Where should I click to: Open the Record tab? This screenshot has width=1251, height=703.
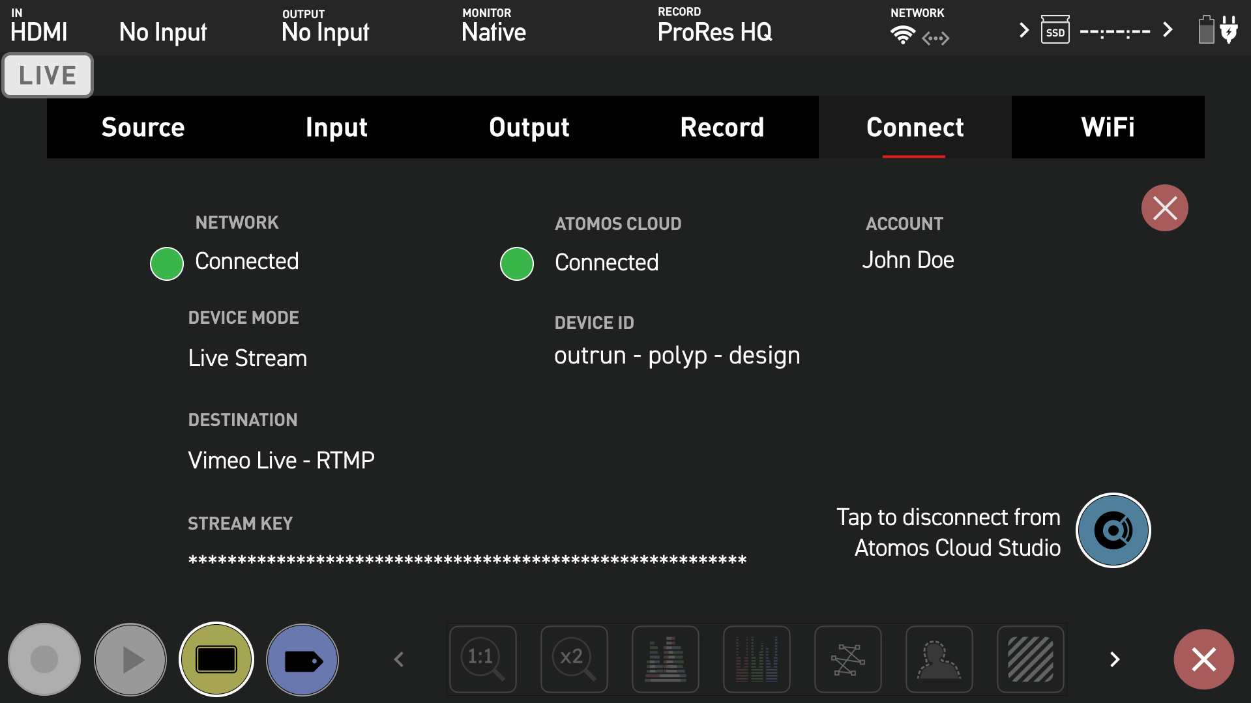pos(722,127)
